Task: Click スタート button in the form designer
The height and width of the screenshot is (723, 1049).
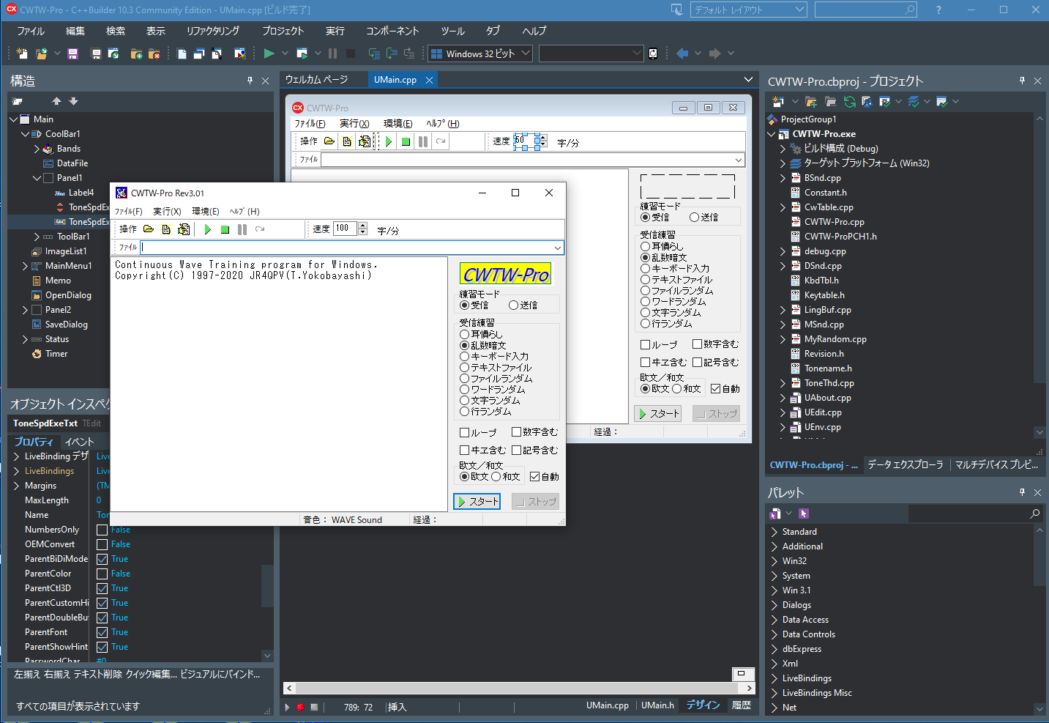Action: [x=658, y=414]
